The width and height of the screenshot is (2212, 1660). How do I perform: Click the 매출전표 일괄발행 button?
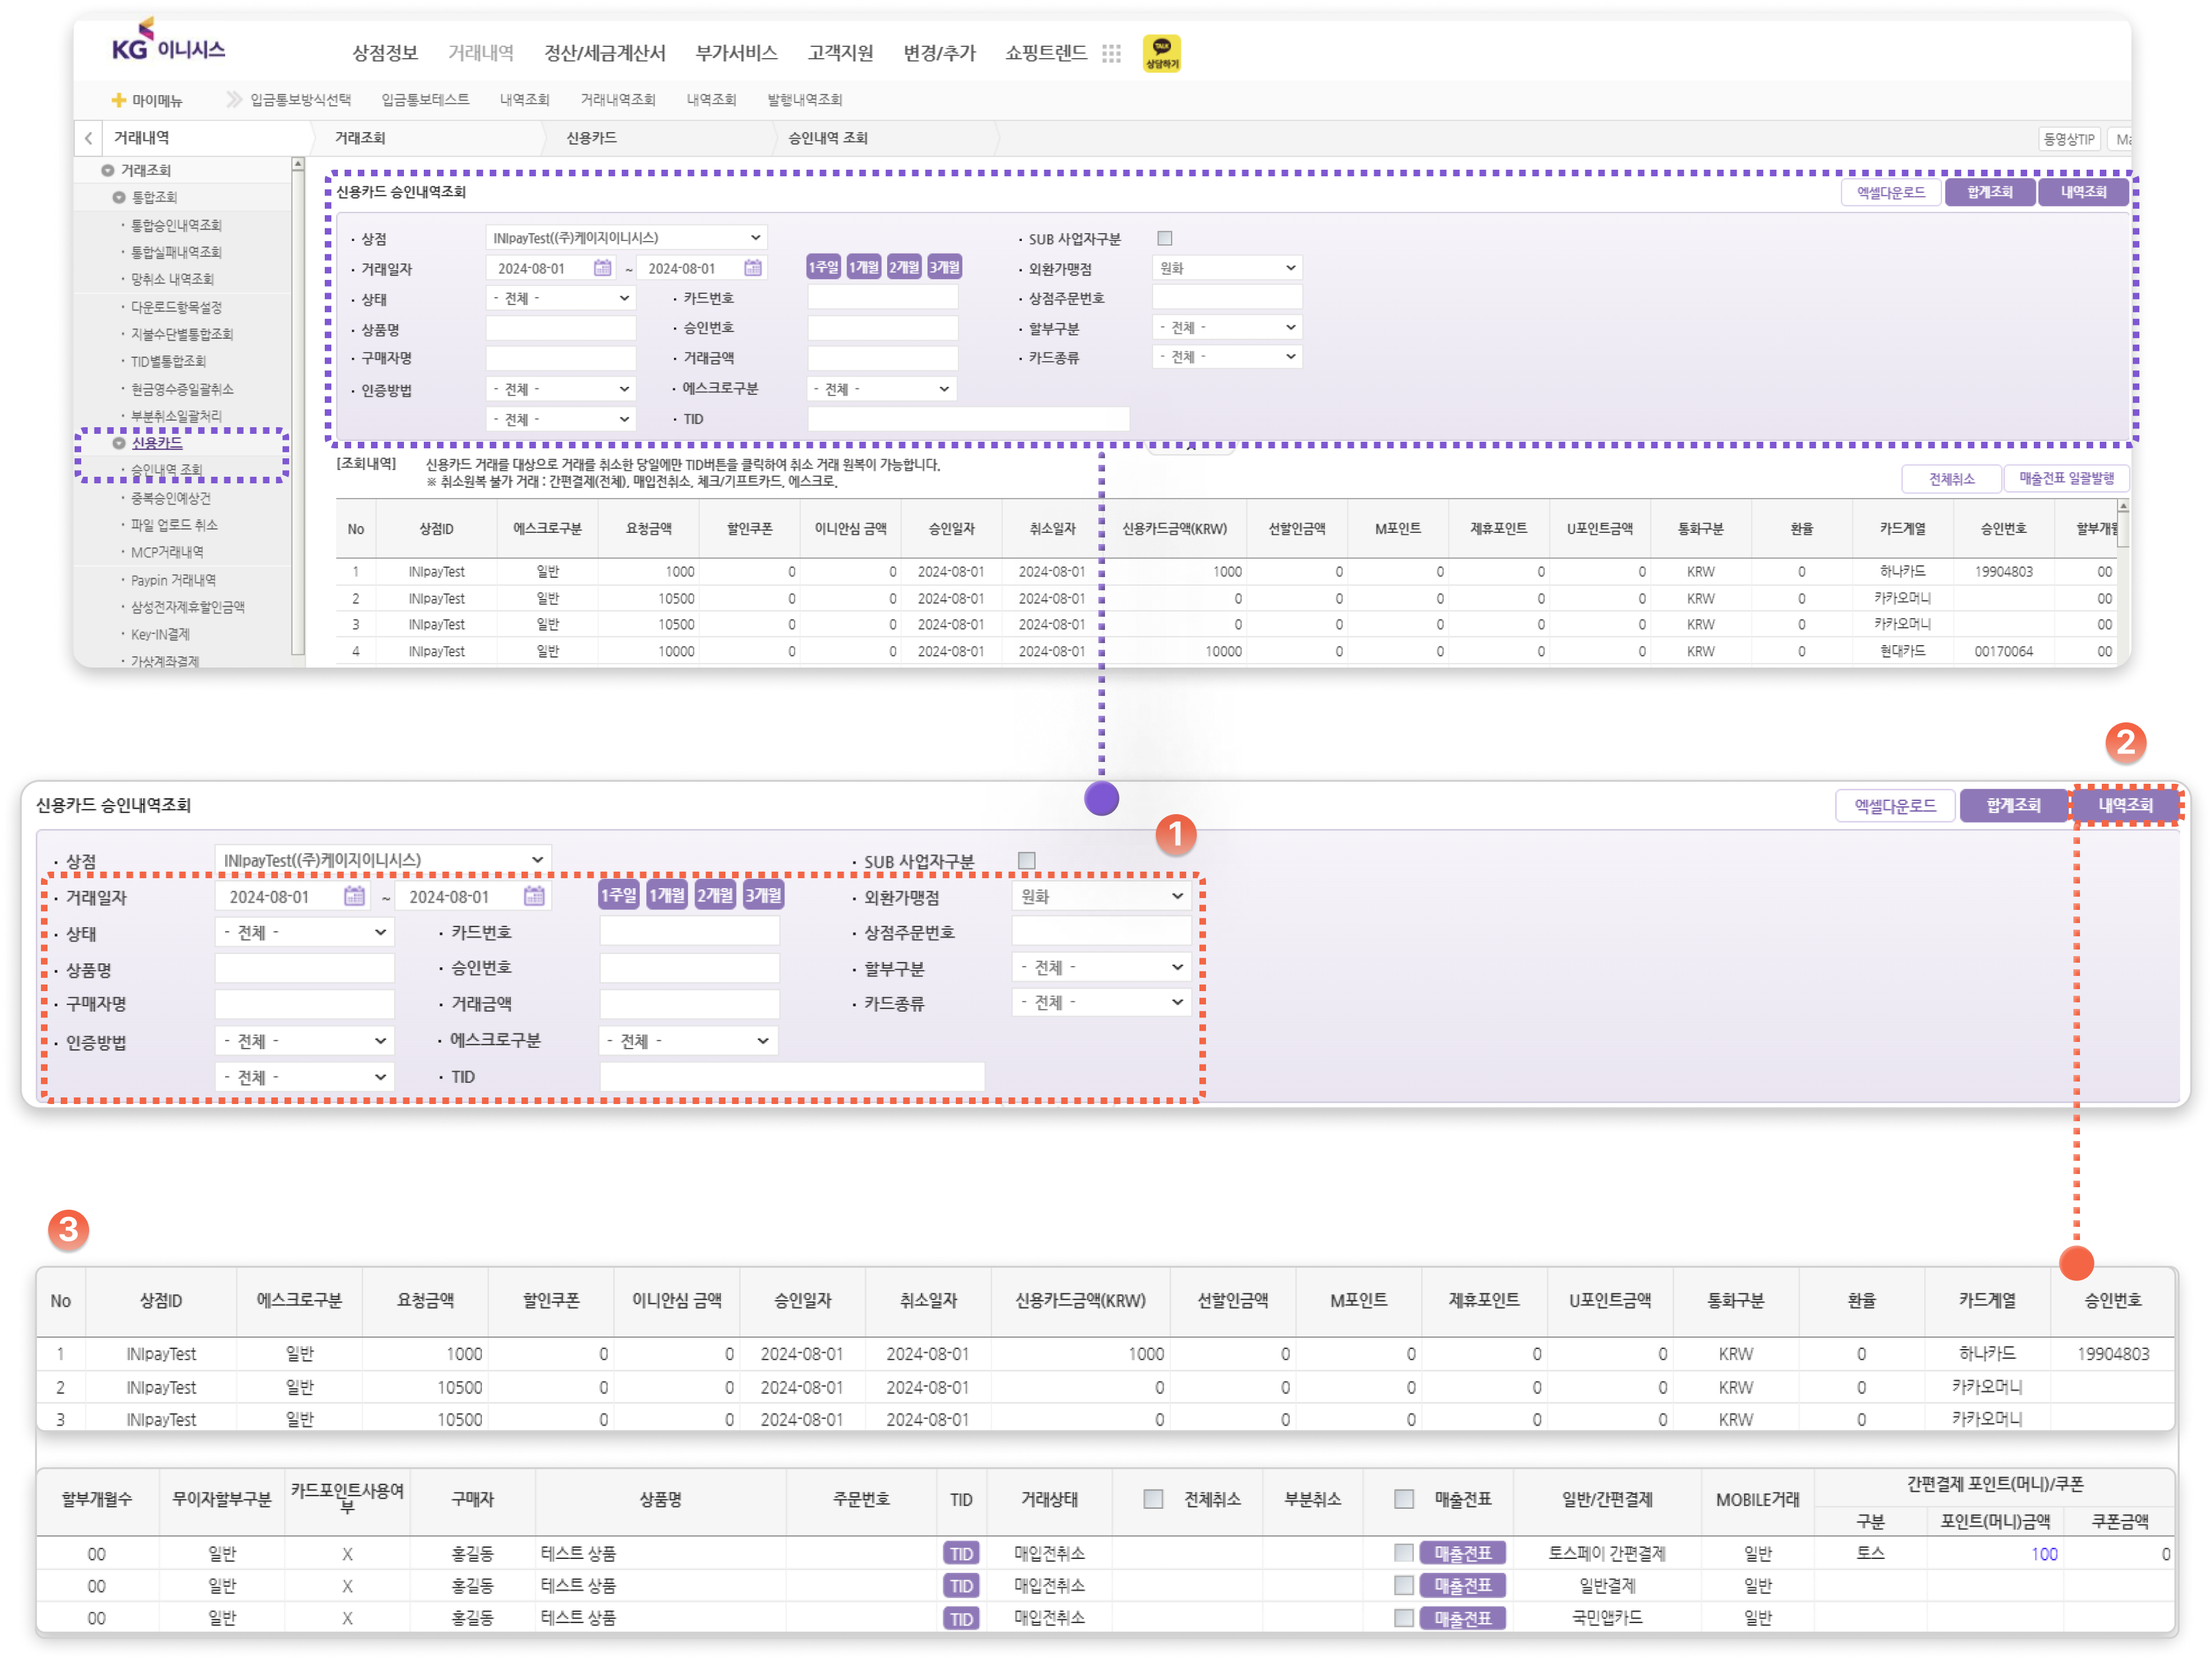tap(2066, 478)
